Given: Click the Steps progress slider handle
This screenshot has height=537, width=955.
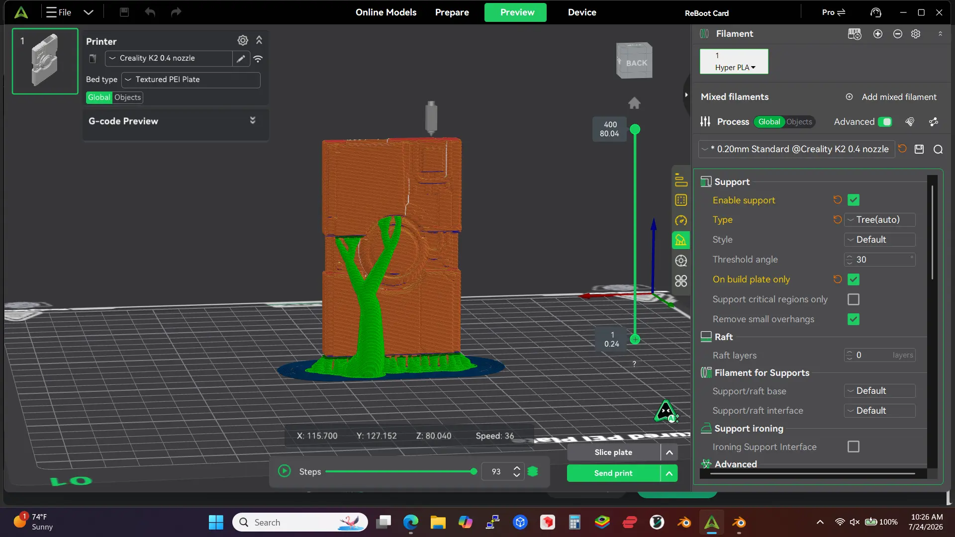Looking at the screenshot, I should coord(474,471).
